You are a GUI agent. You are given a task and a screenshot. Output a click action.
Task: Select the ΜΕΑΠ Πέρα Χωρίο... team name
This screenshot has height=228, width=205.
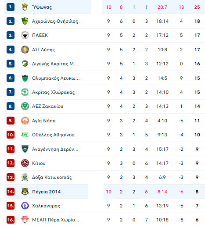56,220
